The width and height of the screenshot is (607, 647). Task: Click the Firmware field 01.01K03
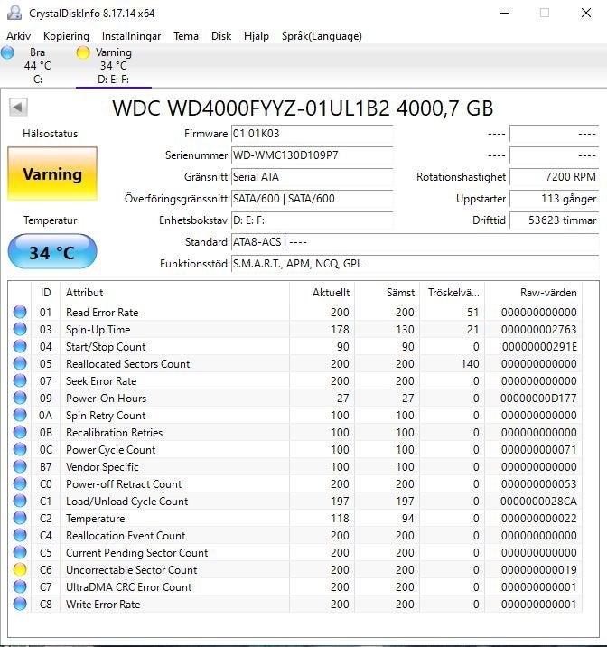(312, 134)
